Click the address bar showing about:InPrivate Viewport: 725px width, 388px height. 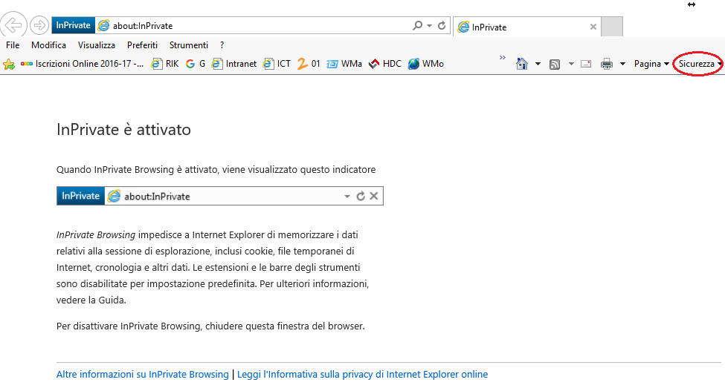pyautogui.click(x=253, y=26)
